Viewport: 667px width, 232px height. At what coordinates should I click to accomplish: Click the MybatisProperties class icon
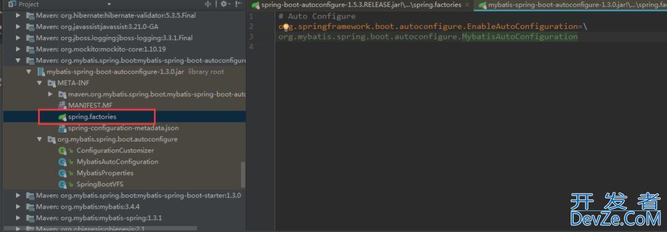click(62, 173)
